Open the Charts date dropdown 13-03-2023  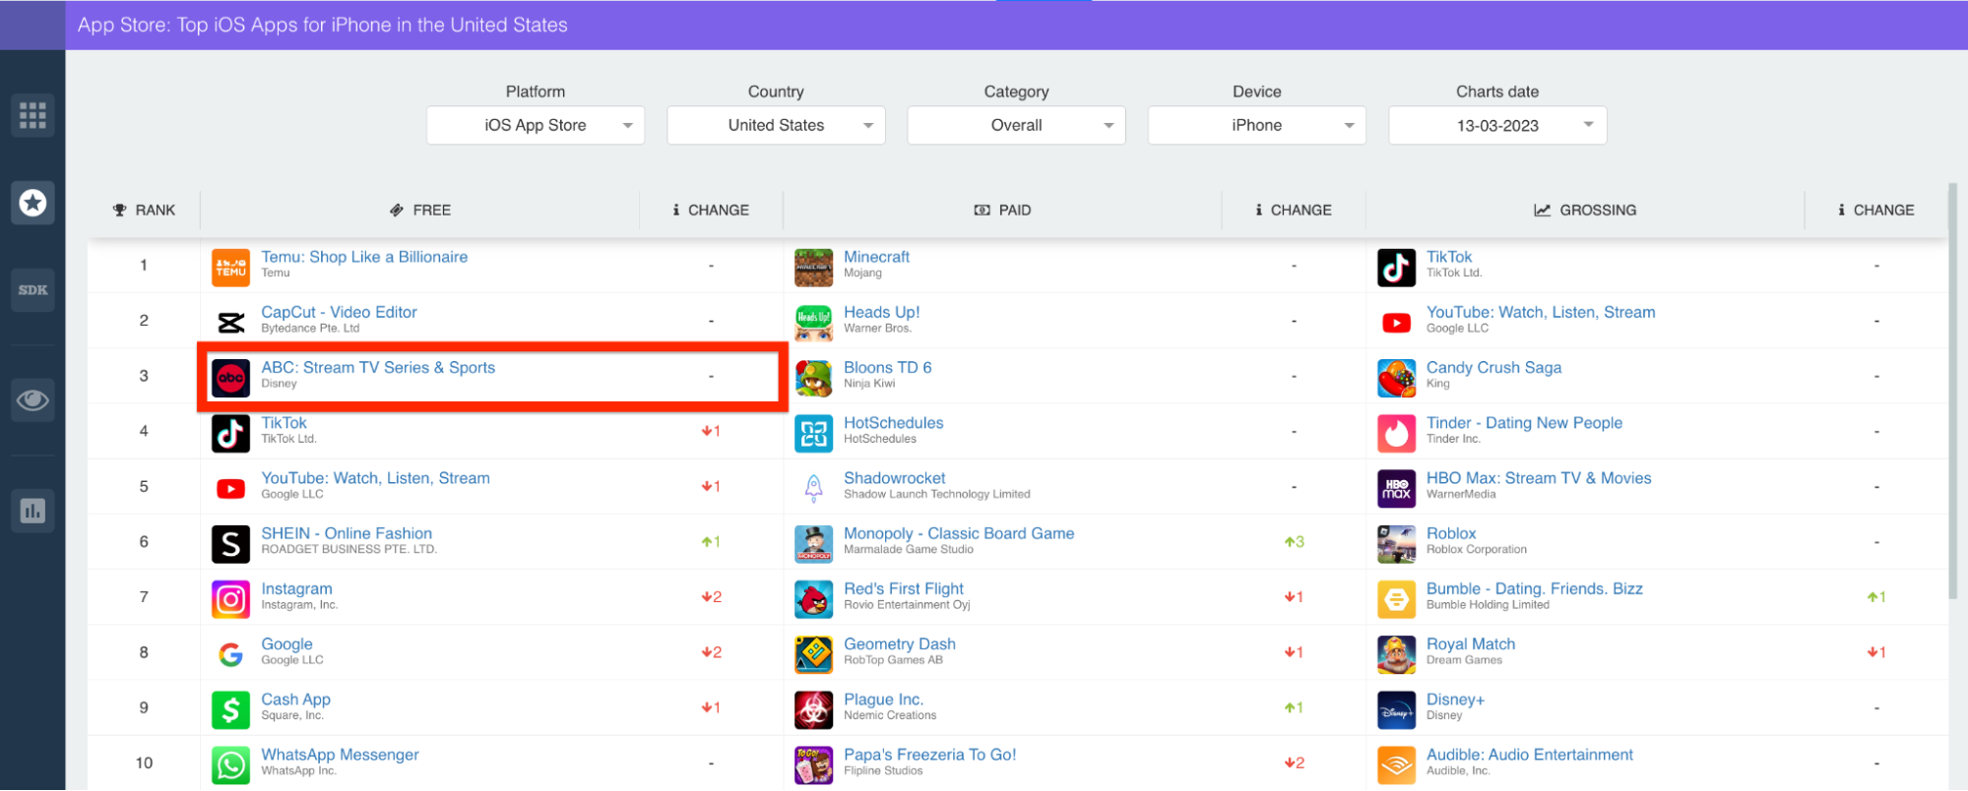(x=1497, y=125)
